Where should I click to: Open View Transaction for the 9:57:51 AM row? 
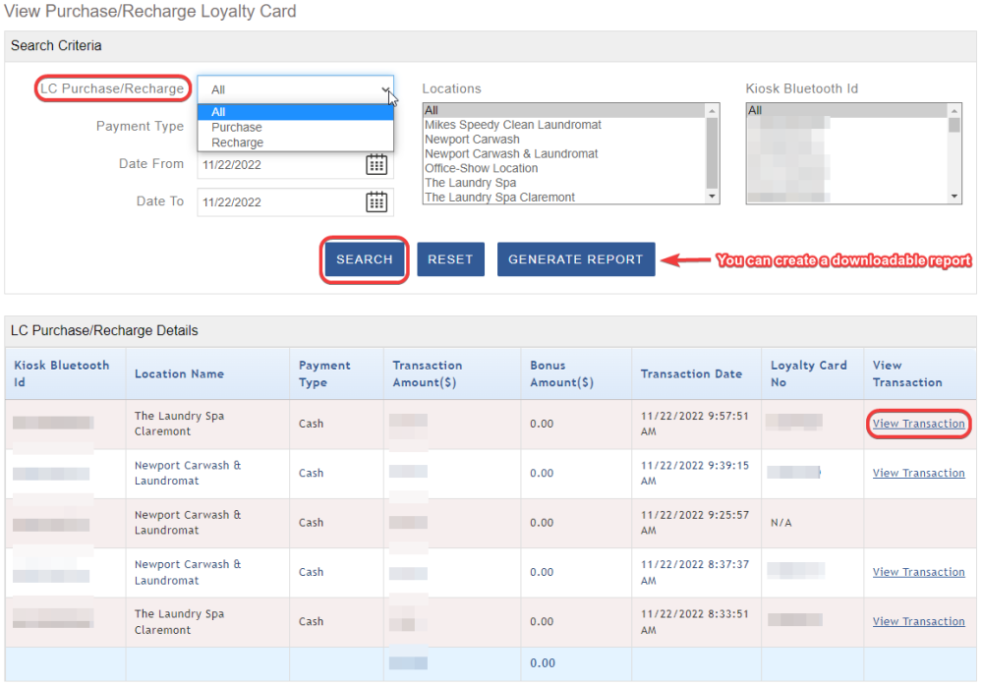pyautogui.click(x=918, y=424)
